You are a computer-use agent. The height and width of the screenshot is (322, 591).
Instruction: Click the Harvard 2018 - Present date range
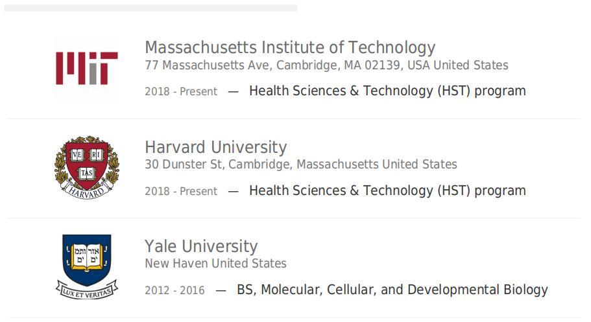[x=181, y=191]
